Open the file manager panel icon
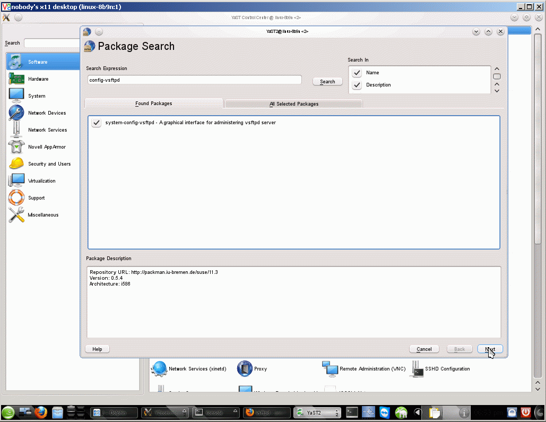 (57, 413)
